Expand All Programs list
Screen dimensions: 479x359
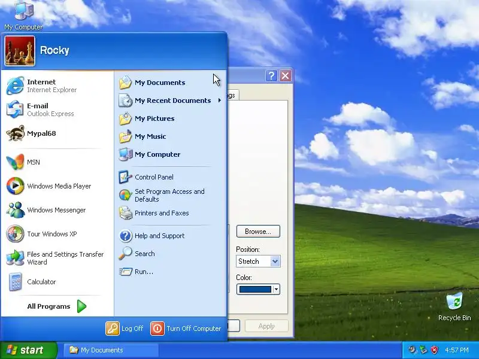pos(57,306)
